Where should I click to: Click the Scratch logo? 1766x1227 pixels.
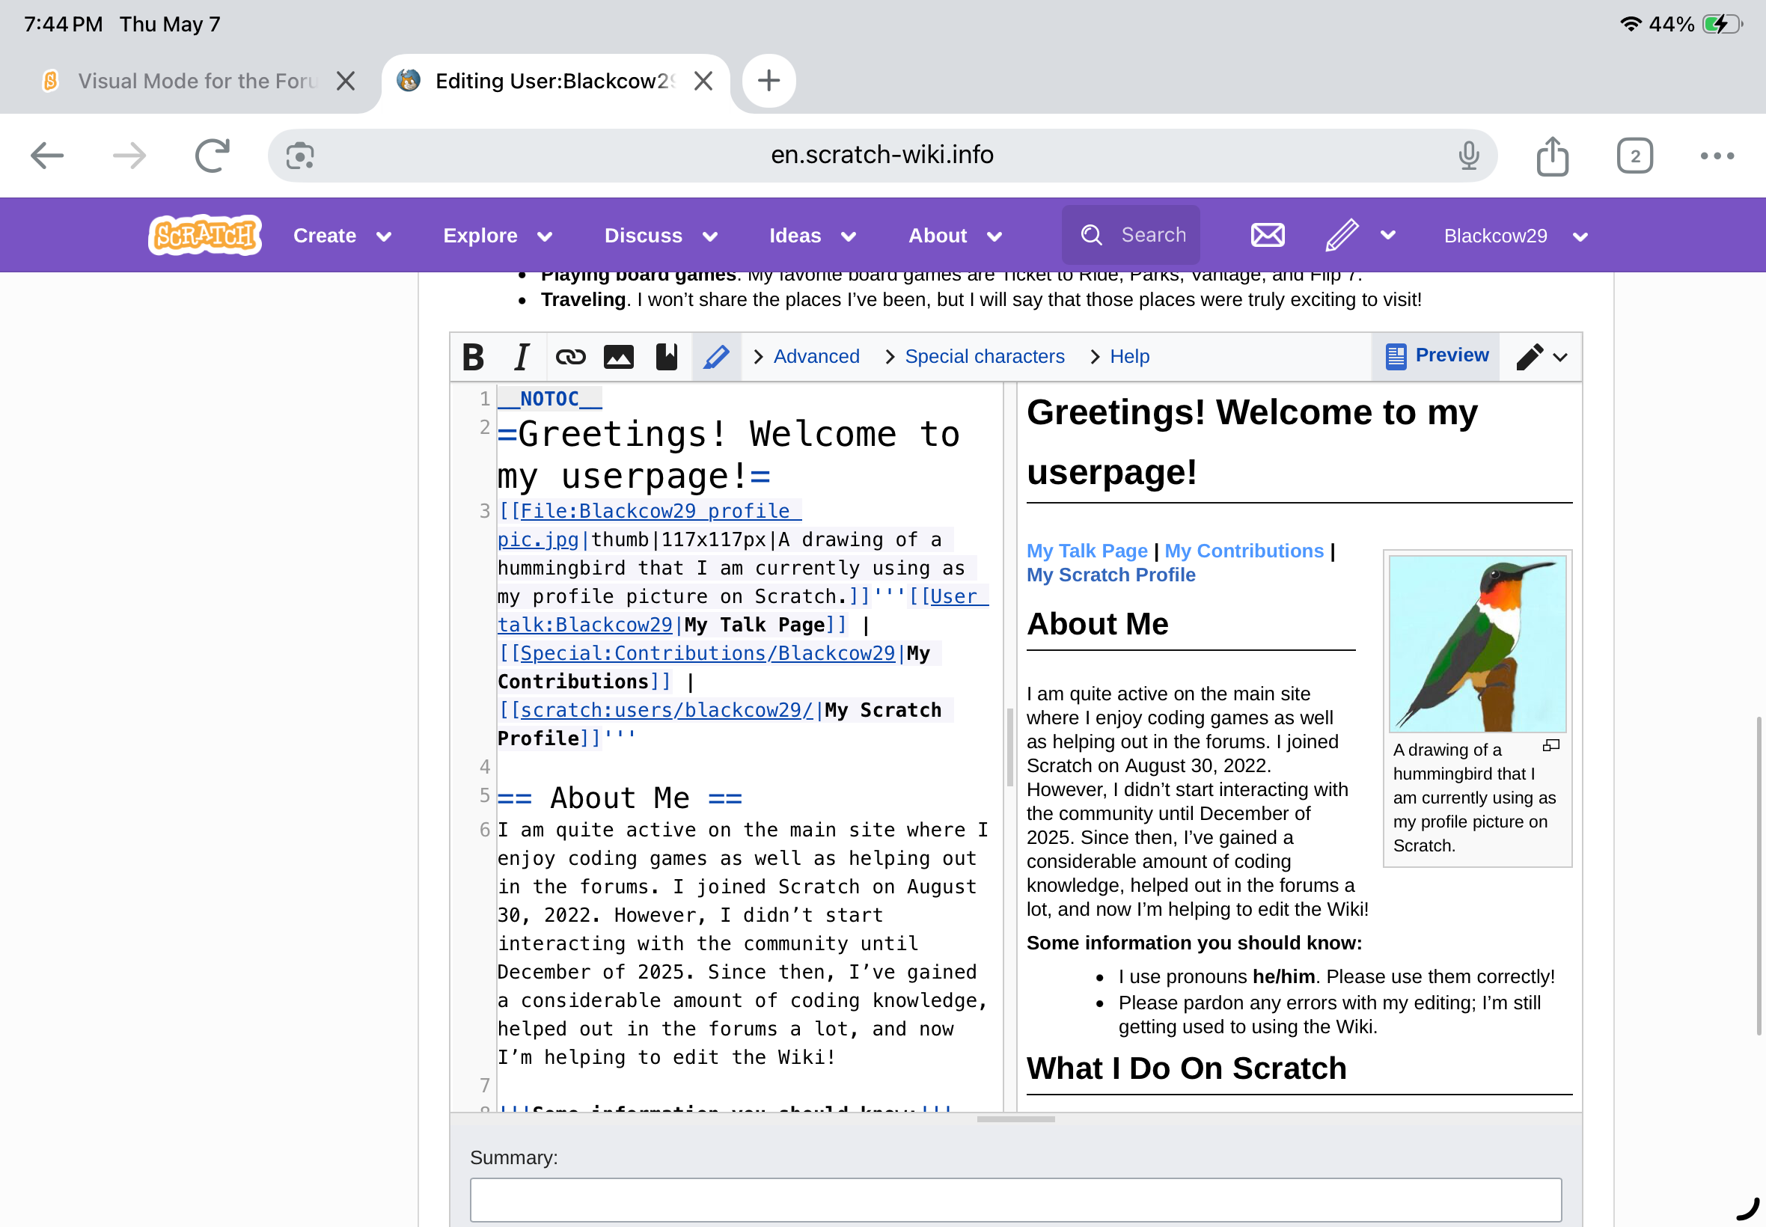click(x=204, y=235)
